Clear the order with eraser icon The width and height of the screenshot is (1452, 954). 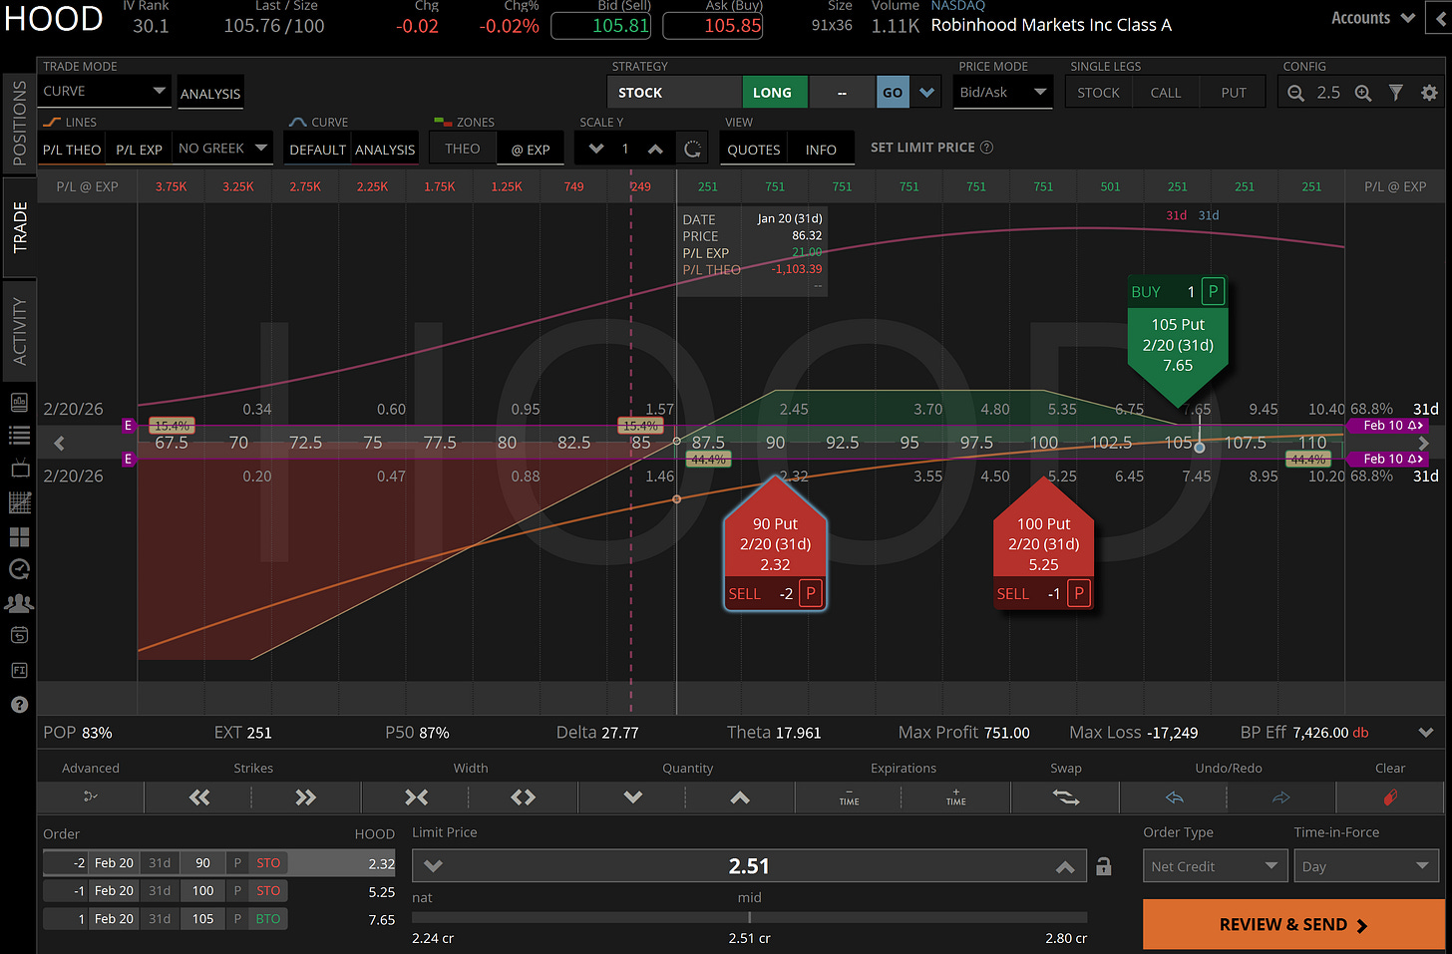(1390, 796)
